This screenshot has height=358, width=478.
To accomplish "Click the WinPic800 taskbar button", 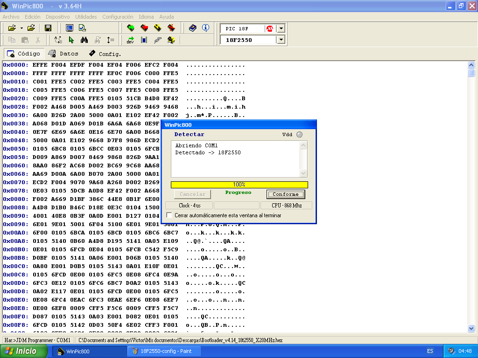I will pos(89,351).
